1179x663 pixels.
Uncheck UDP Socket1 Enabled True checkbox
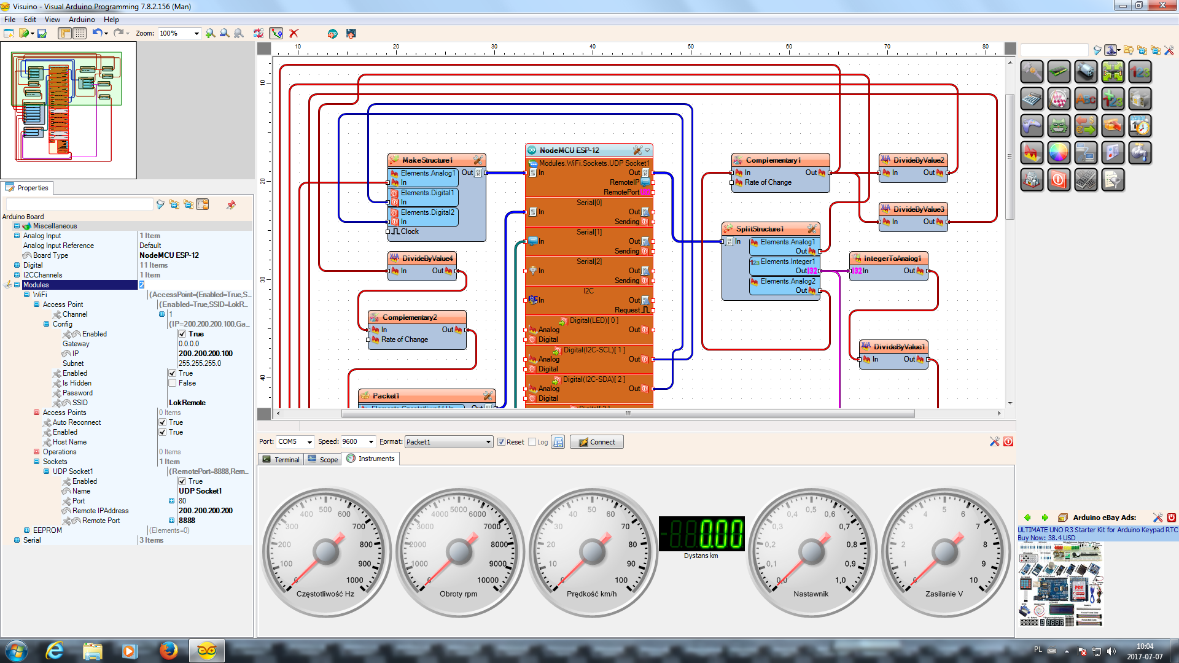click(x=182, y=481)
